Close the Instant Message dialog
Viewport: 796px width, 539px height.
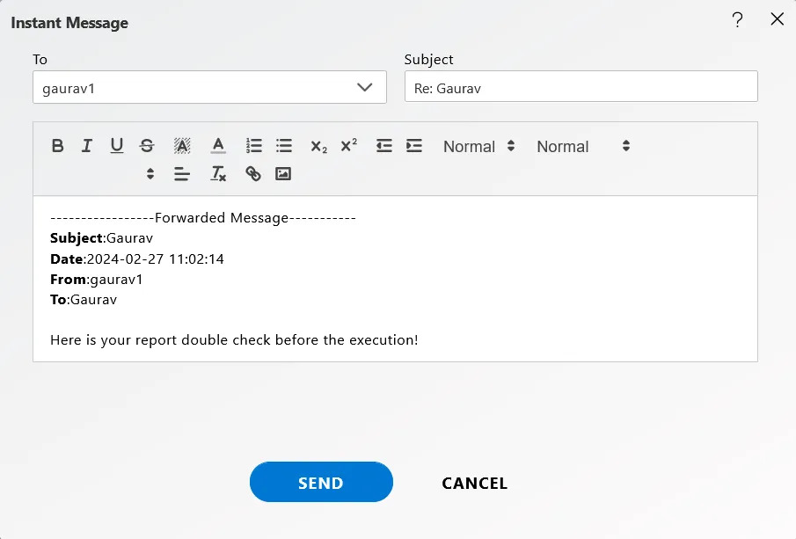[777, 19]
